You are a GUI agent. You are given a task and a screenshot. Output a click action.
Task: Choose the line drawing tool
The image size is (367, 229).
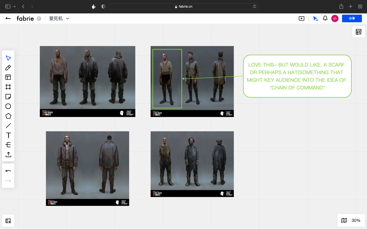pyautogui.click(x=8, y=126)
